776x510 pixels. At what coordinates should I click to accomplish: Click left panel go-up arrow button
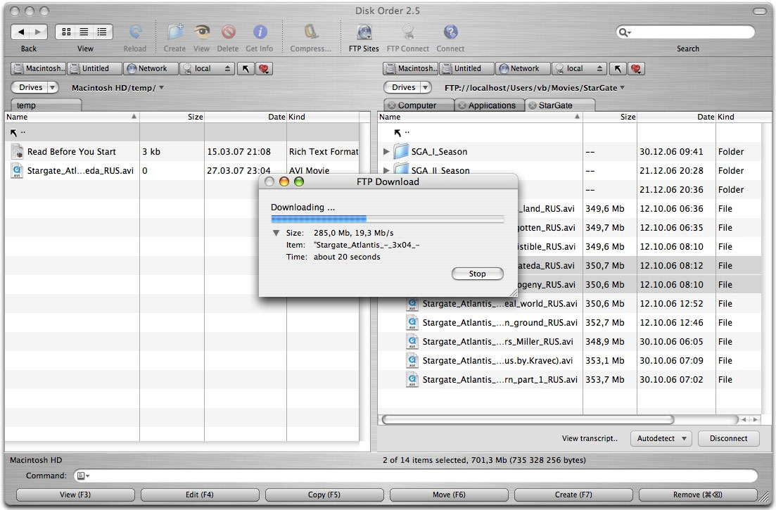click(246, 69)
